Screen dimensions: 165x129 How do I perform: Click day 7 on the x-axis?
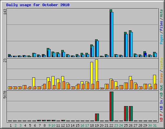40,125
